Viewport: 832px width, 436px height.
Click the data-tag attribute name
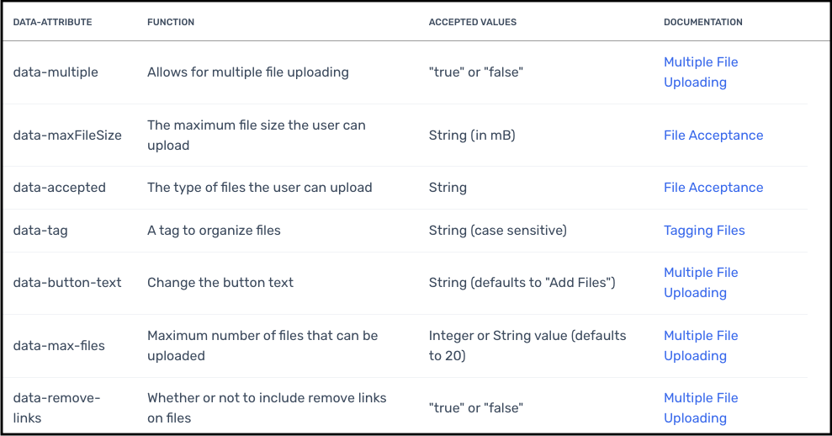tap(40, 231)
